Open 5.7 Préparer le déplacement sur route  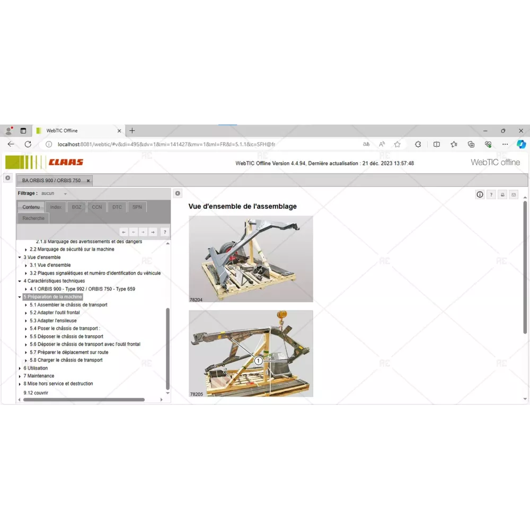pyautogui.click(x=69, y=352)
